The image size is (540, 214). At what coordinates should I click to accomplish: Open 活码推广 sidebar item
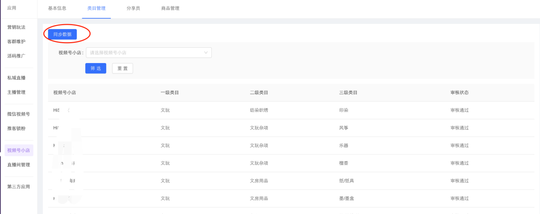pyautogui.click(x=16, y=56)
